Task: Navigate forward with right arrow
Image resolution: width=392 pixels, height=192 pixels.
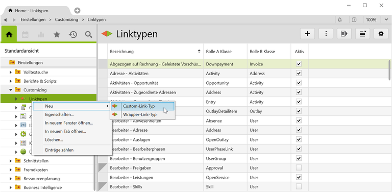Action: point(14,20)
